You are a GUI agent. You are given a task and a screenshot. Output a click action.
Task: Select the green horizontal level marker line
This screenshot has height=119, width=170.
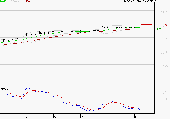(x=146, y=29)
